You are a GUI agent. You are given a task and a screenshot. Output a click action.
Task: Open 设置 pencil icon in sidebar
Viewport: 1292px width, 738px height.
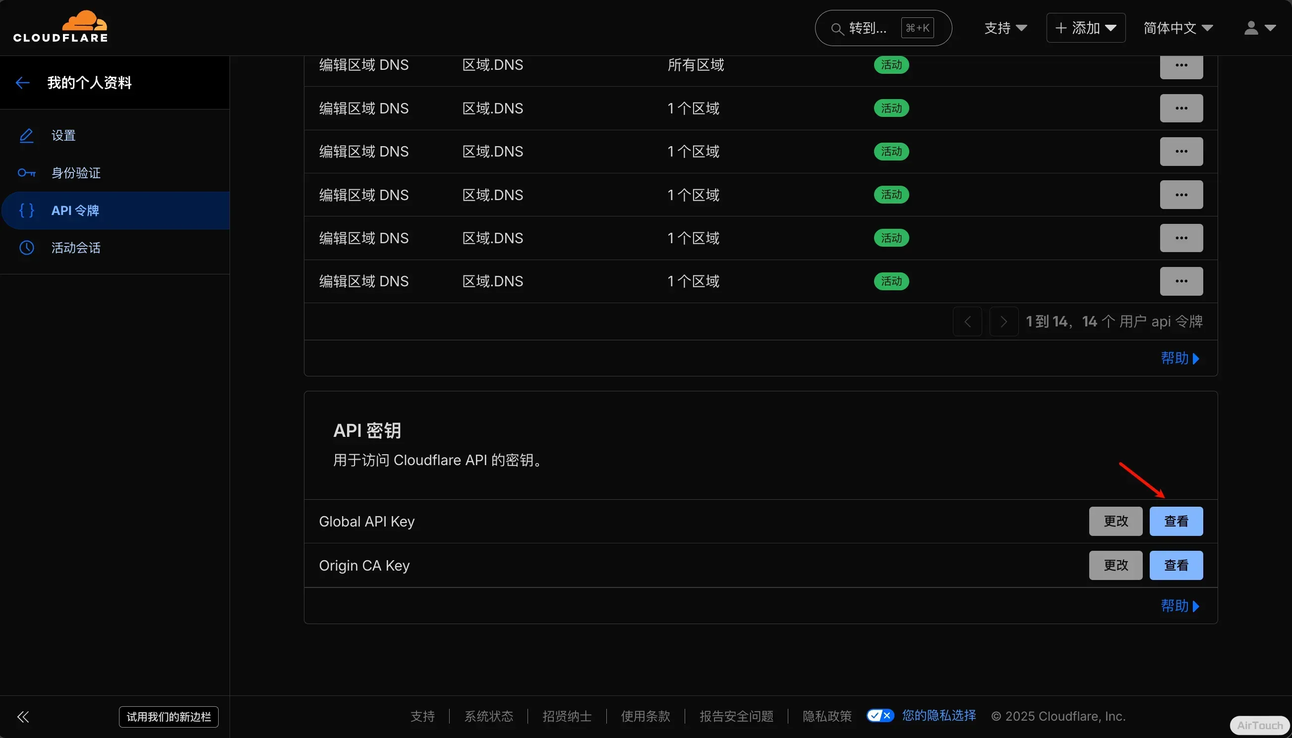coord(26,135)
